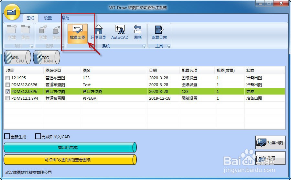This screenshot has height=180, width=291.
Task: Click the 删除 icon in 项目 group
Action: (26, 32)
